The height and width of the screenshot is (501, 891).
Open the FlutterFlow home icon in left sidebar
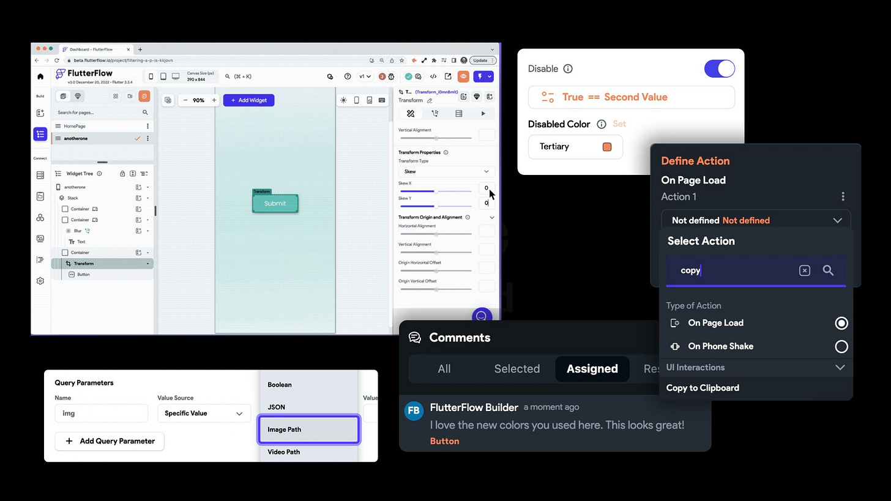[40, 76]
